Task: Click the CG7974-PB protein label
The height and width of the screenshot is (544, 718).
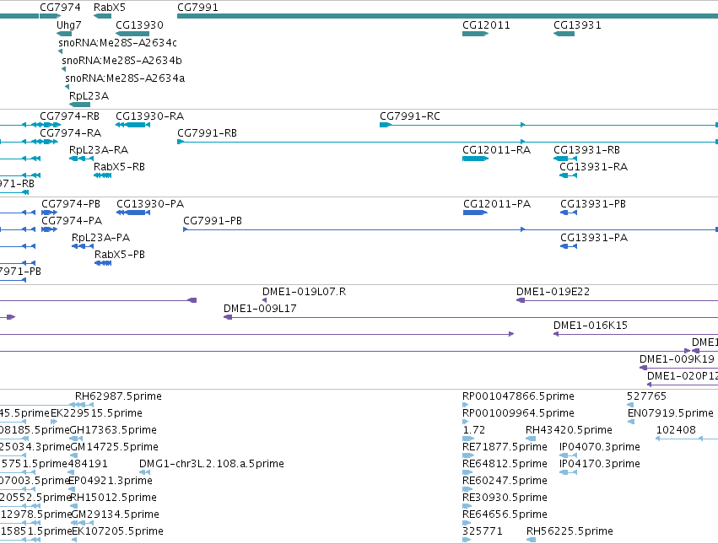Action: 71,204
